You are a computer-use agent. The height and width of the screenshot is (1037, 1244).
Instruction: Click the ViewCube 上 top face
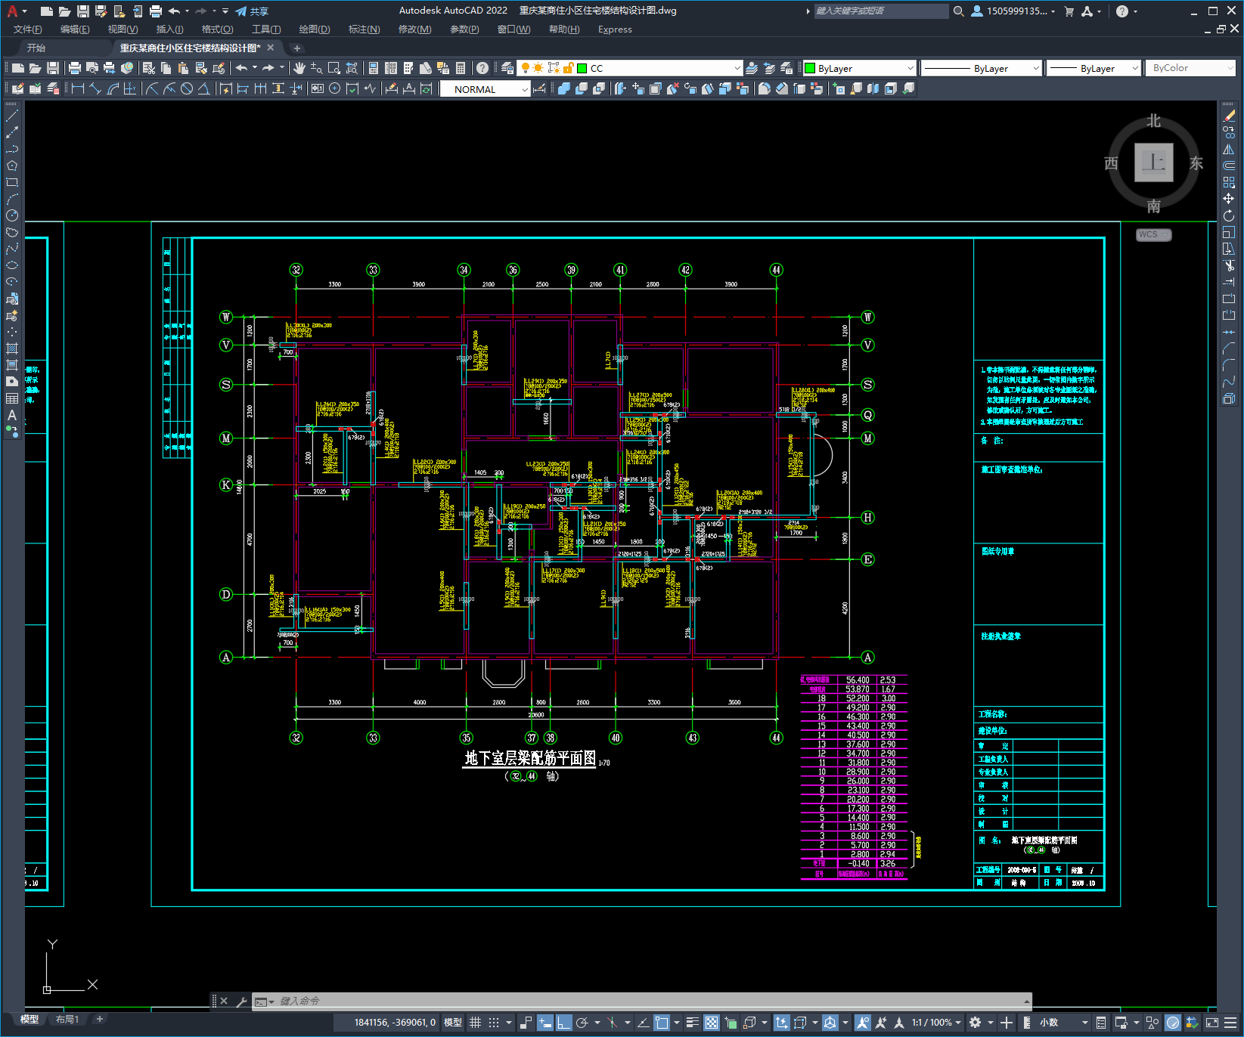1153,163
